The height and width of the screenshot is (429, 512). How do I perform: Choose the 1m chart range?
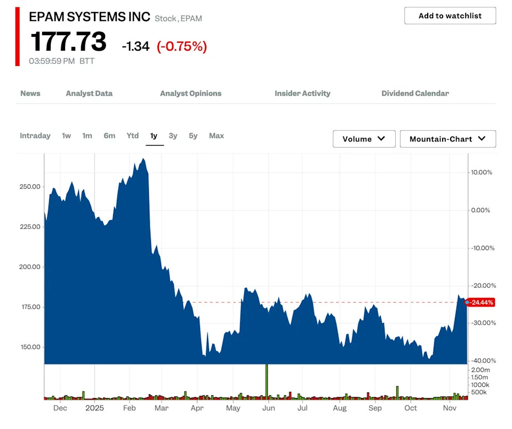(x=87, y=136)
